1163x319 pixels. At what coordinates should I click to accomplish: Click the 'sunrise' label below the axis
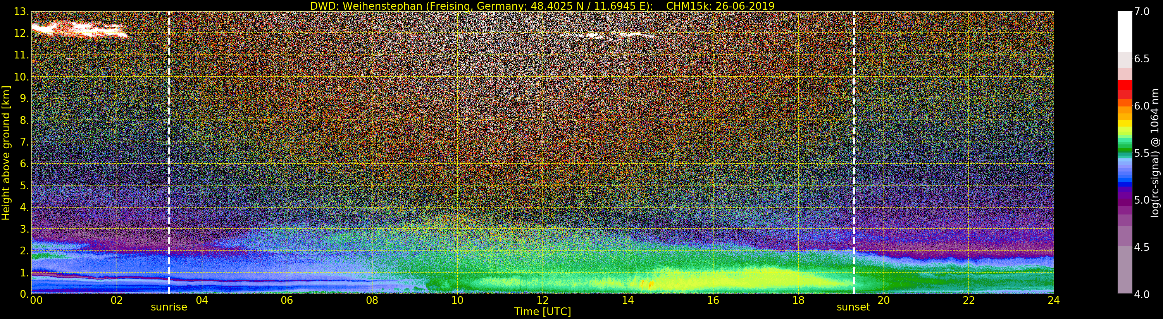pos(169,307)
